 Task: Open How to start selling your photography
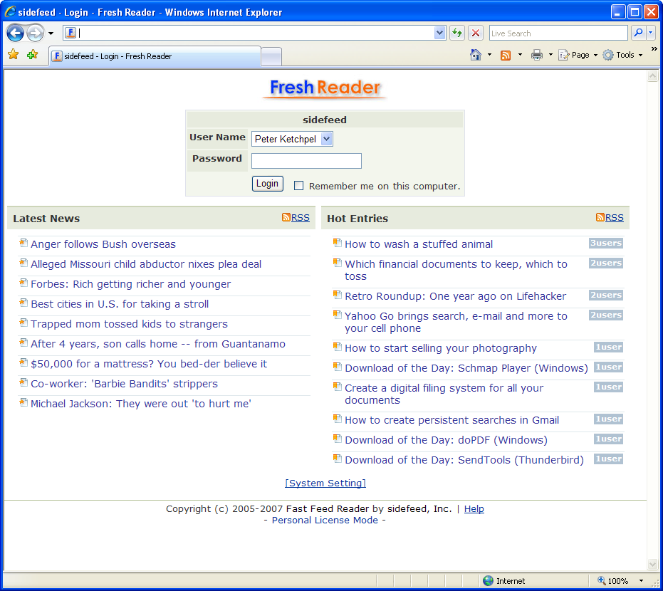point(441,348)
